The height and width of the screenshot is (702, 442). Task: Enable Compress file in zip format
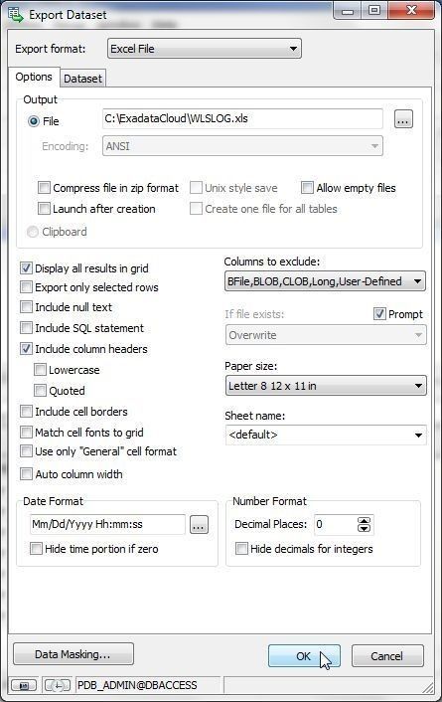[44, 188]
